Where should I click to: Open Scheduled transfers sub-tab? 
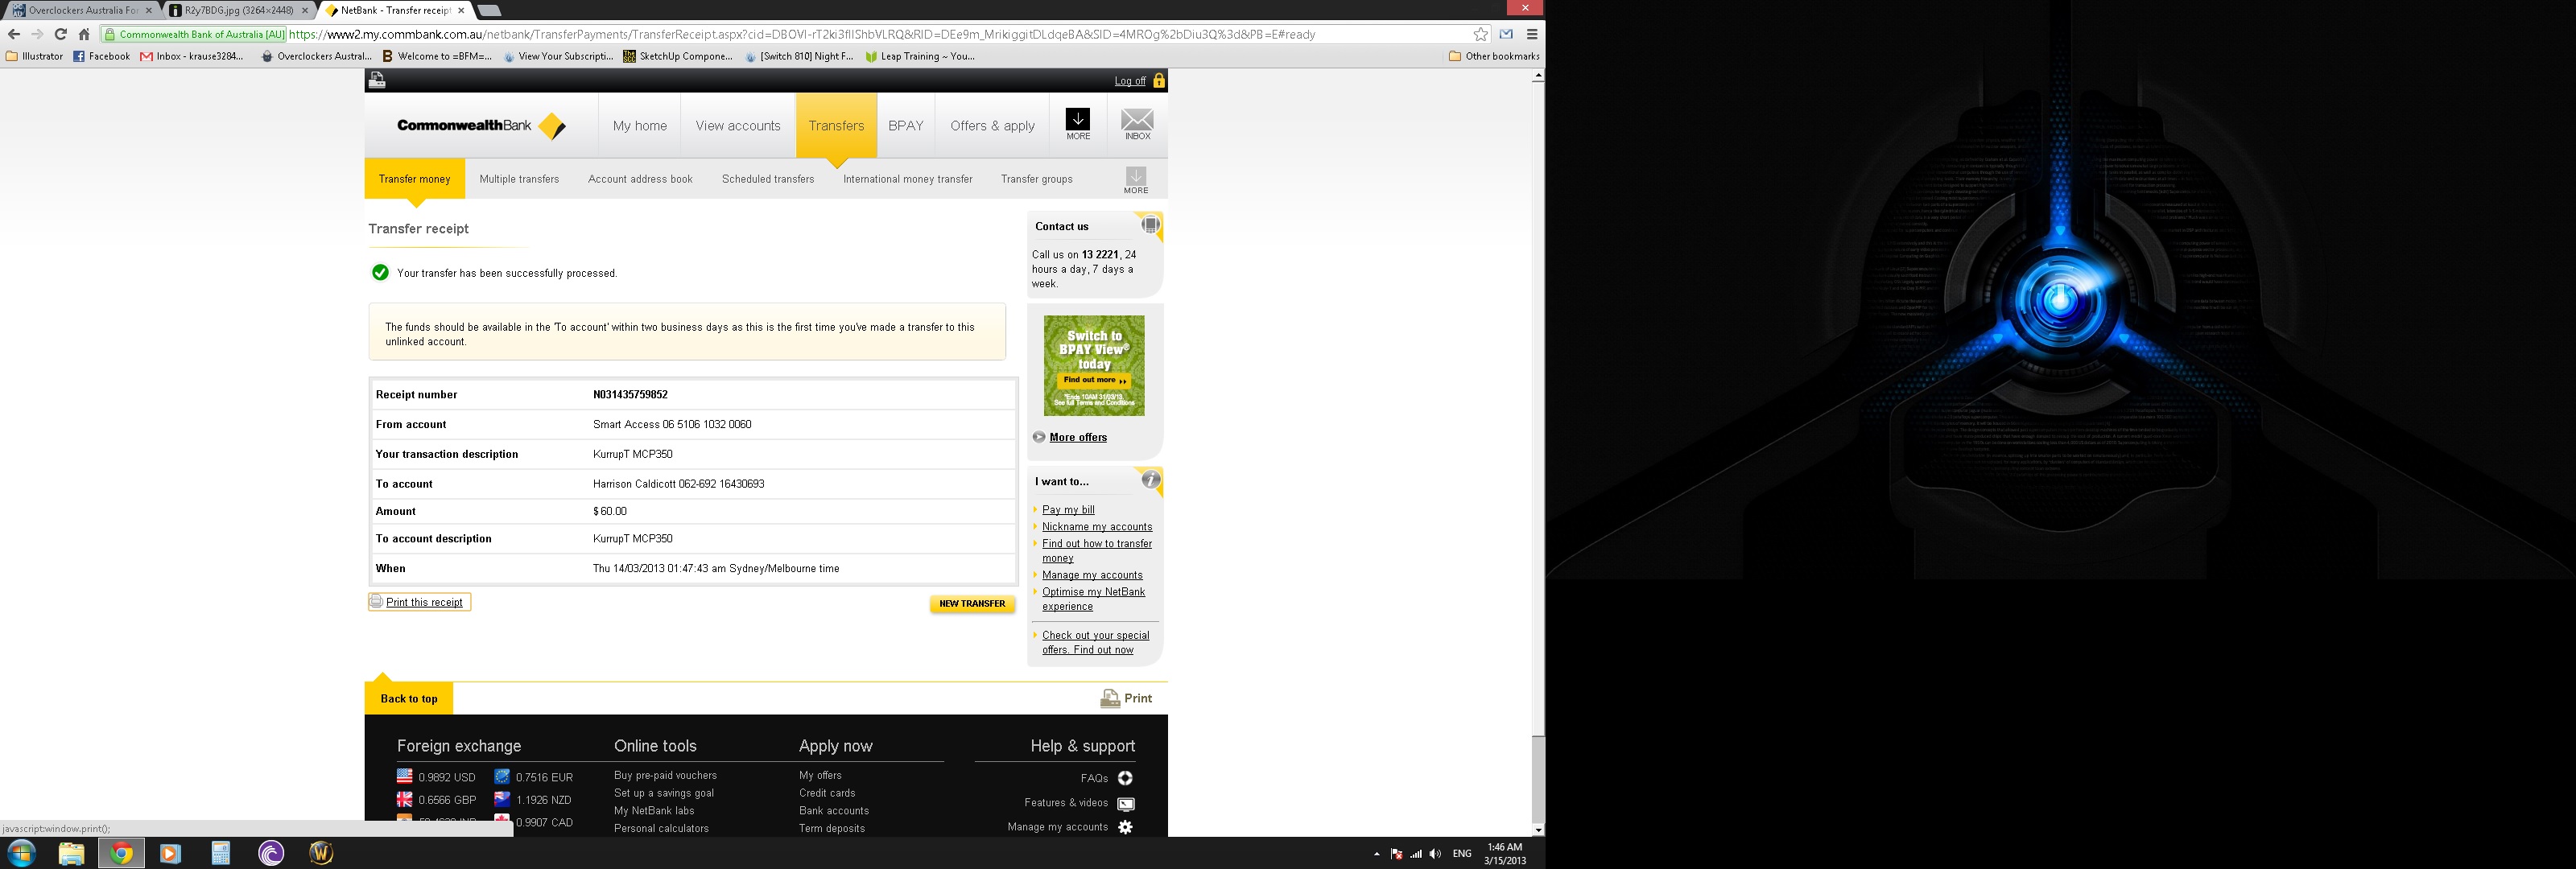click(x=768, y=179)
